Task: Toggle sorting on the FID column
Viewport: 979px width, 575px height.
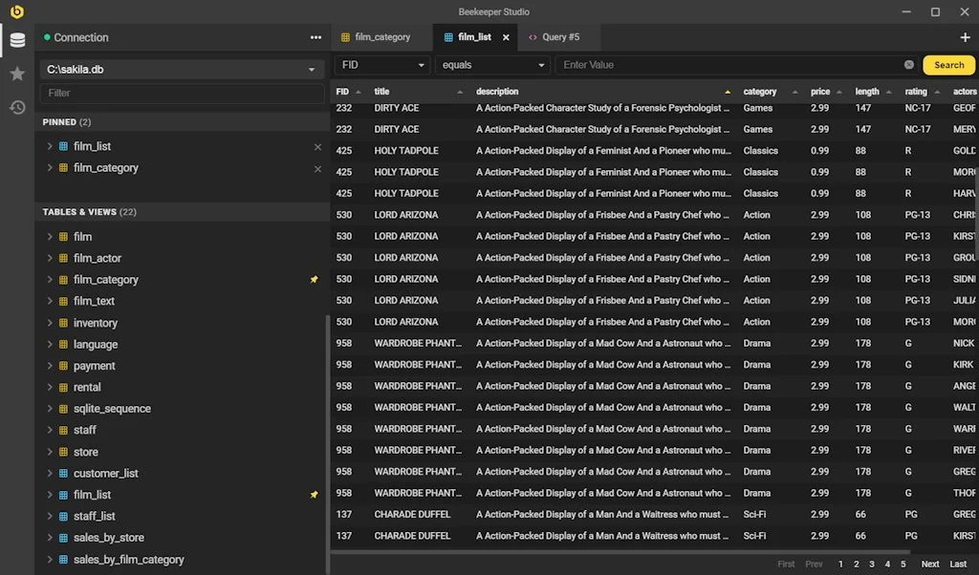Action: point(342,91)
